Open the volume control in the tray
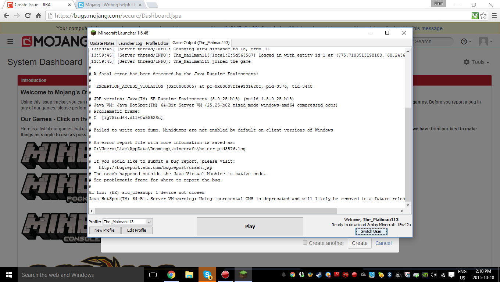Viewport: 500px width, 282px height. tap(434, 275)
